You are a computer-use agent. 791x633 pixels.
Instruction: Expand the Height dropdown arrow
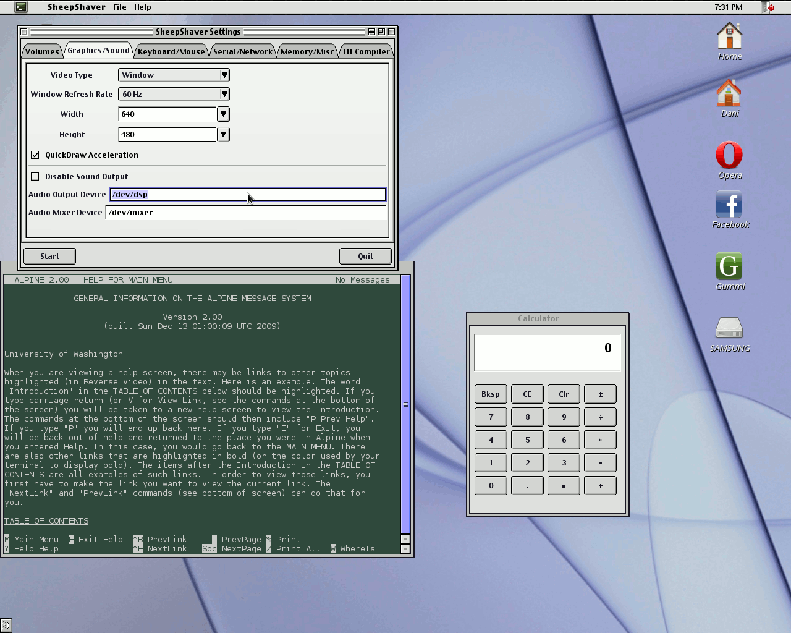(224, 135)
